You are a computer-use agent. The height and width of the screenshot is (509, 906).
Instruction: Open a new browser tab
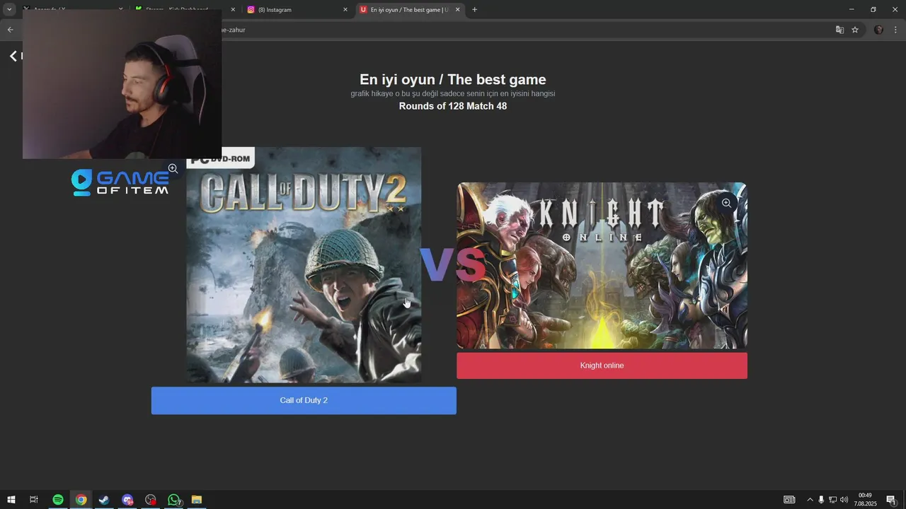[x=474, y=10]
